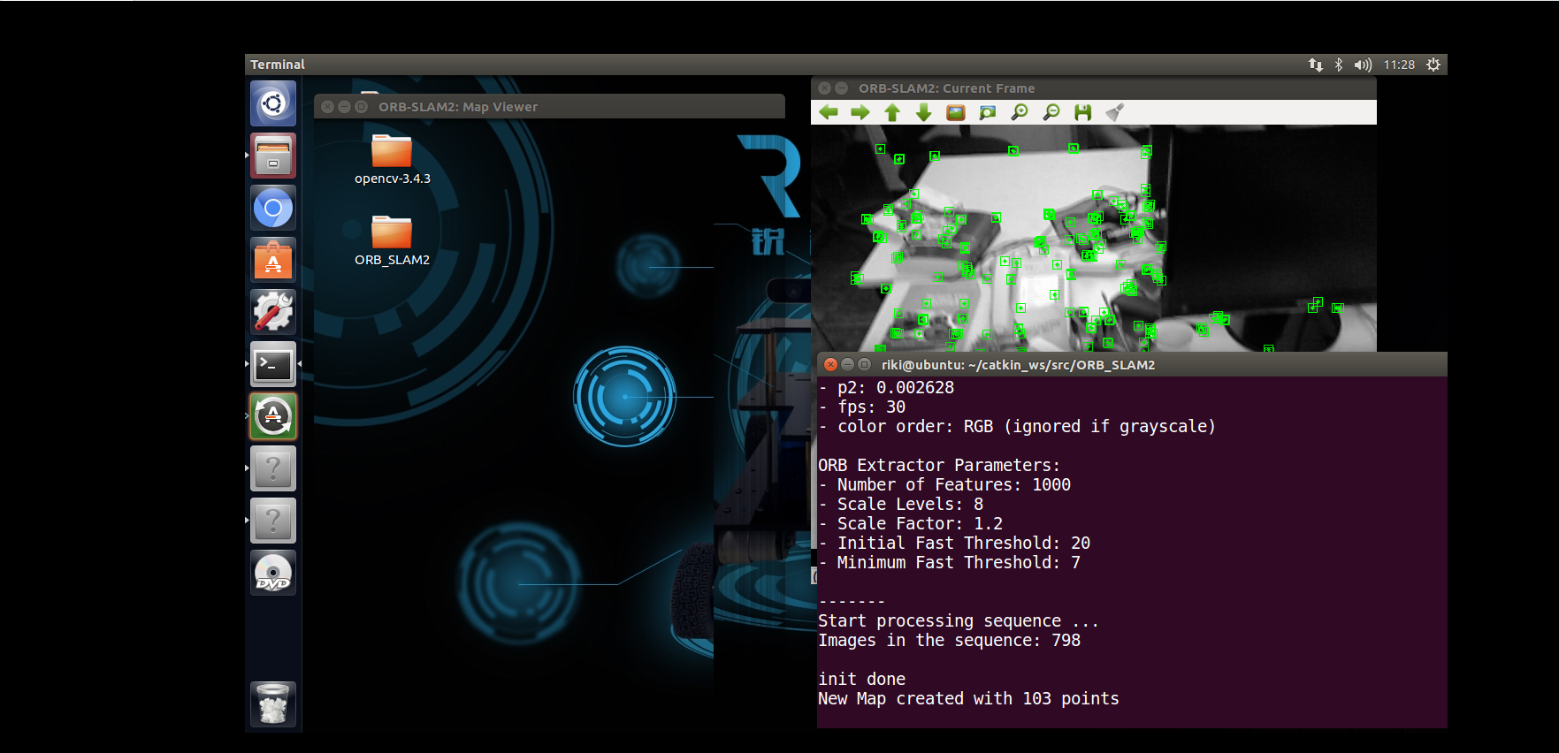Click 'New Map created with 103 points' line

[968, 698]
